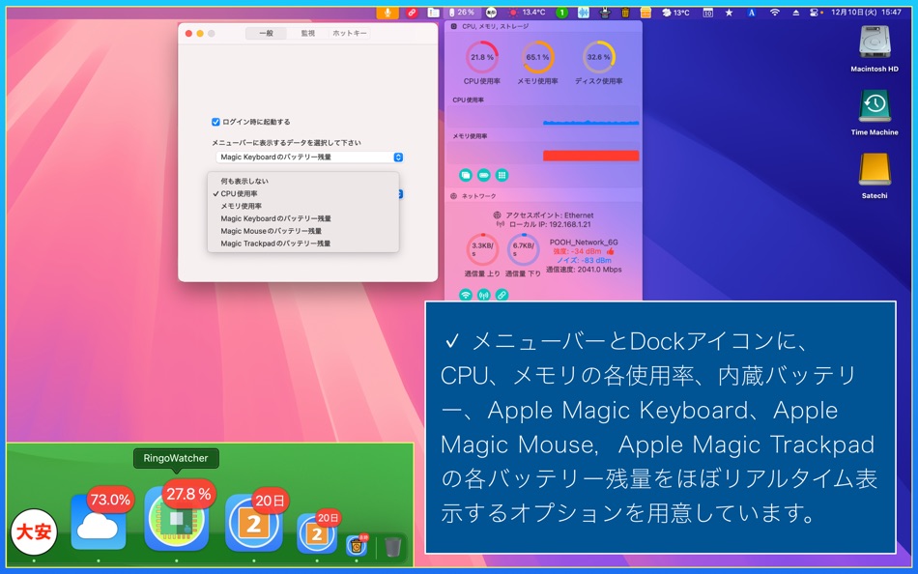The width and height of the screenshot is (918, 574).
Task: Click the blue CPU使用率 history graph
Action: pos(590,123)
